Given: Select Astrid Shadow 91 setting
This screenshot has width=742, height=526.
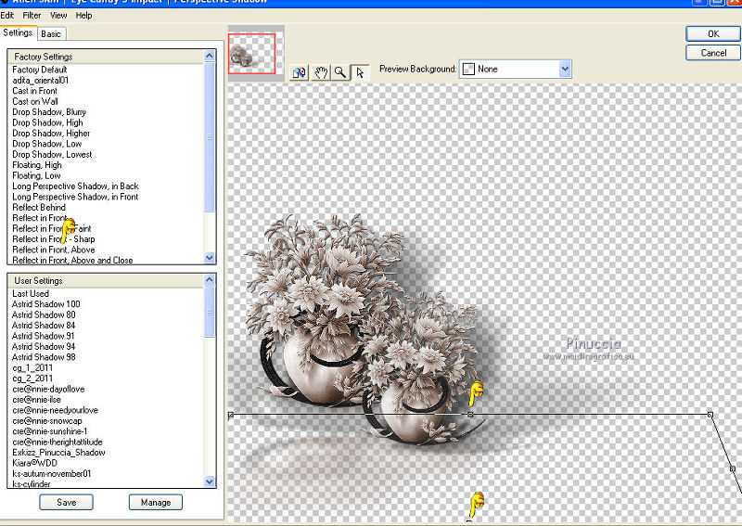Looking at the screenshot, I should coord(44,336).
